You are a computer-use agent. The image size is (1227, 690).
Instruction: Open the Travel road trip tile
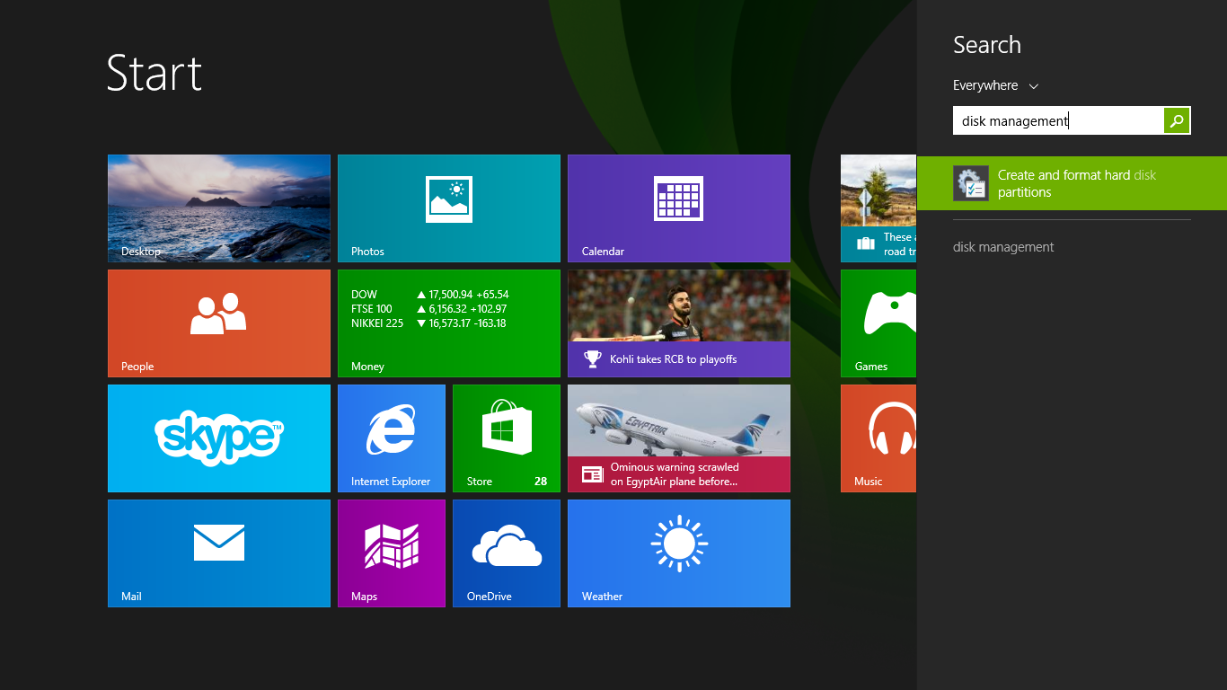click(x=878, y=208)
